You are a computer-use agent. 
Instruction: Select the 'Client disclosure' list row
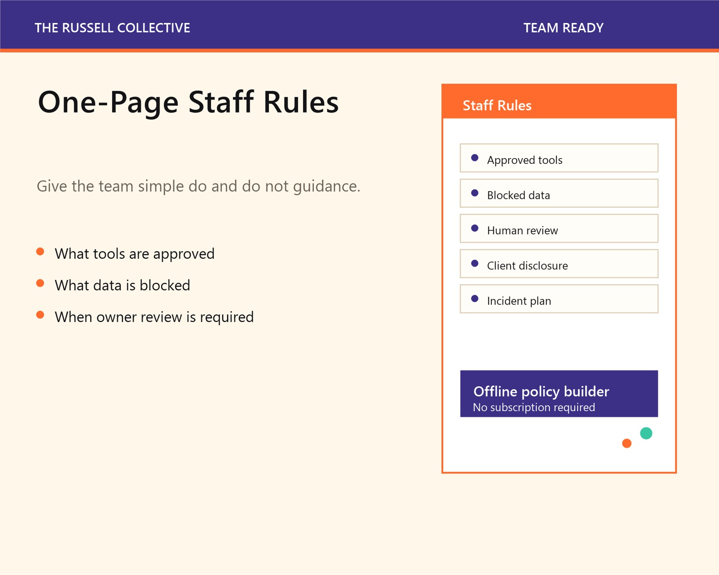coord(559,264)
